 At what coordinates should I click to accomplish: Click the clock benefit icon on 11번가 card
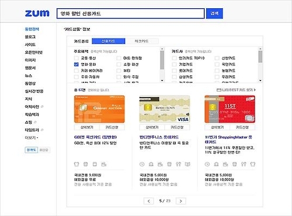(207, 164)
